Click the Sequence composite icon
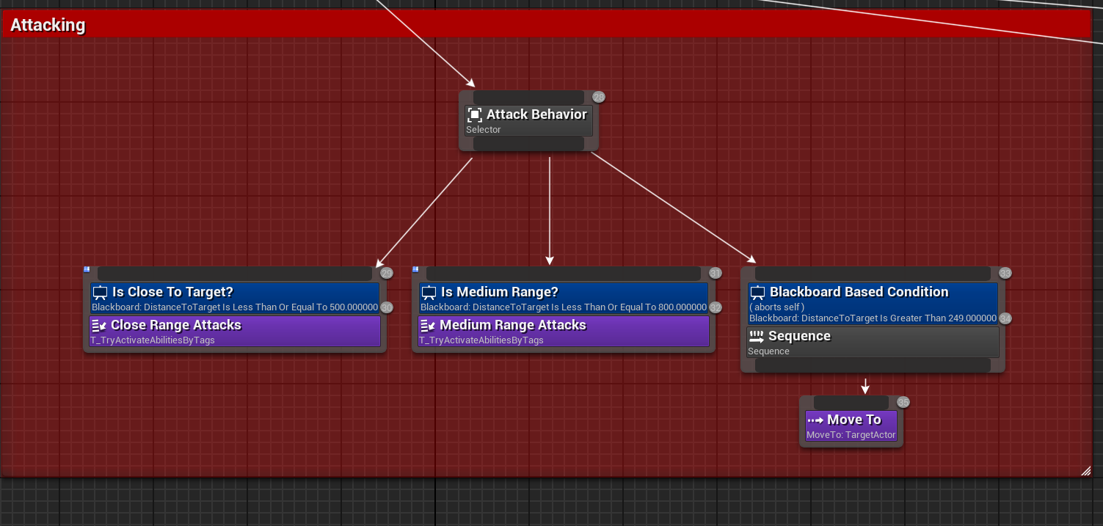The width and height of the screenshot is (1103, 526). [x=758, y=335]
